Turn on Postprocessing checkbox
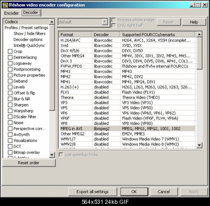Screen dimensions: 210x206 click(10, 69)
